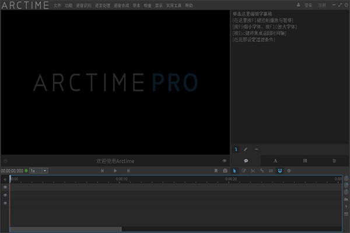Click the table panel icon at timeline right edge
350x233 pixels.
click(346, 214)
